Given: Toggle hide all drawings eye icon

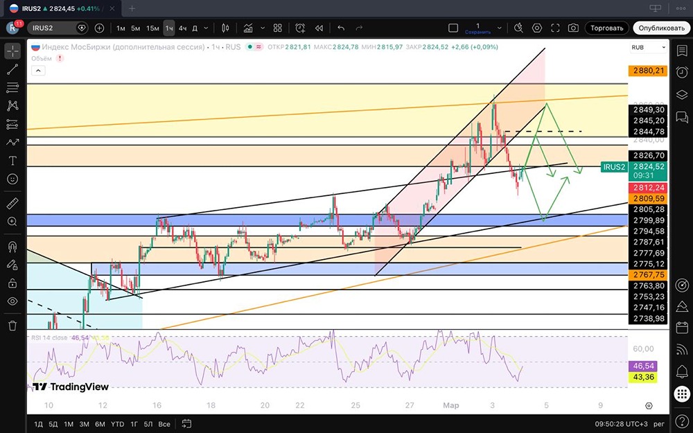Looking at the screenshot, I should coord(12,301).
